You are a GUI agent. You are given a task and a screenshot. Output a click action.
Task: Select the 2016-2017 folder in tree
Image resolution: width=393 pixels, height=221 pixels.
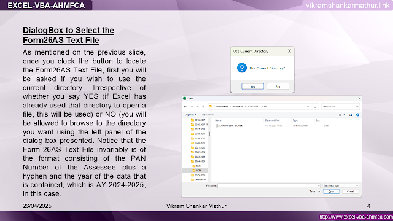point(198,120)
